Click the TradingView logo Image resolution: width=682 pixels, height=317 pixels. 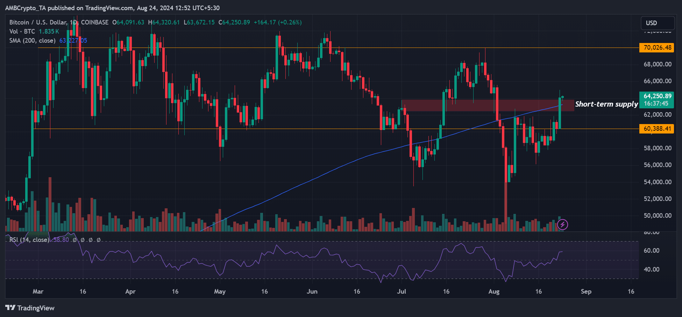[x=30, y=308]
